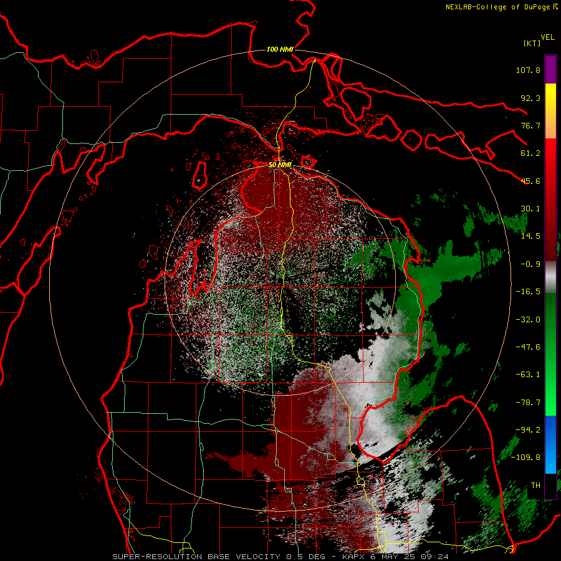Select the -94.2 legend value
561x561 pixels.
coord(528,430)
